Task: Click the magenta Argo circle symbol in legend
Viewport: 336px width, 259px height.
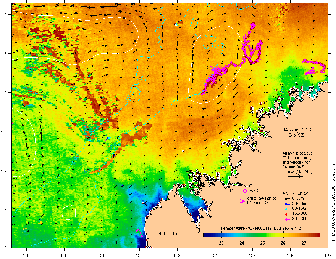Action: pos(245,191)
